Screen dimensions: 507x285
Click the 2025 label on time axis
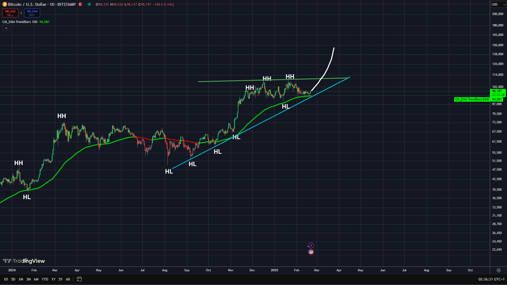pos(274,270)
